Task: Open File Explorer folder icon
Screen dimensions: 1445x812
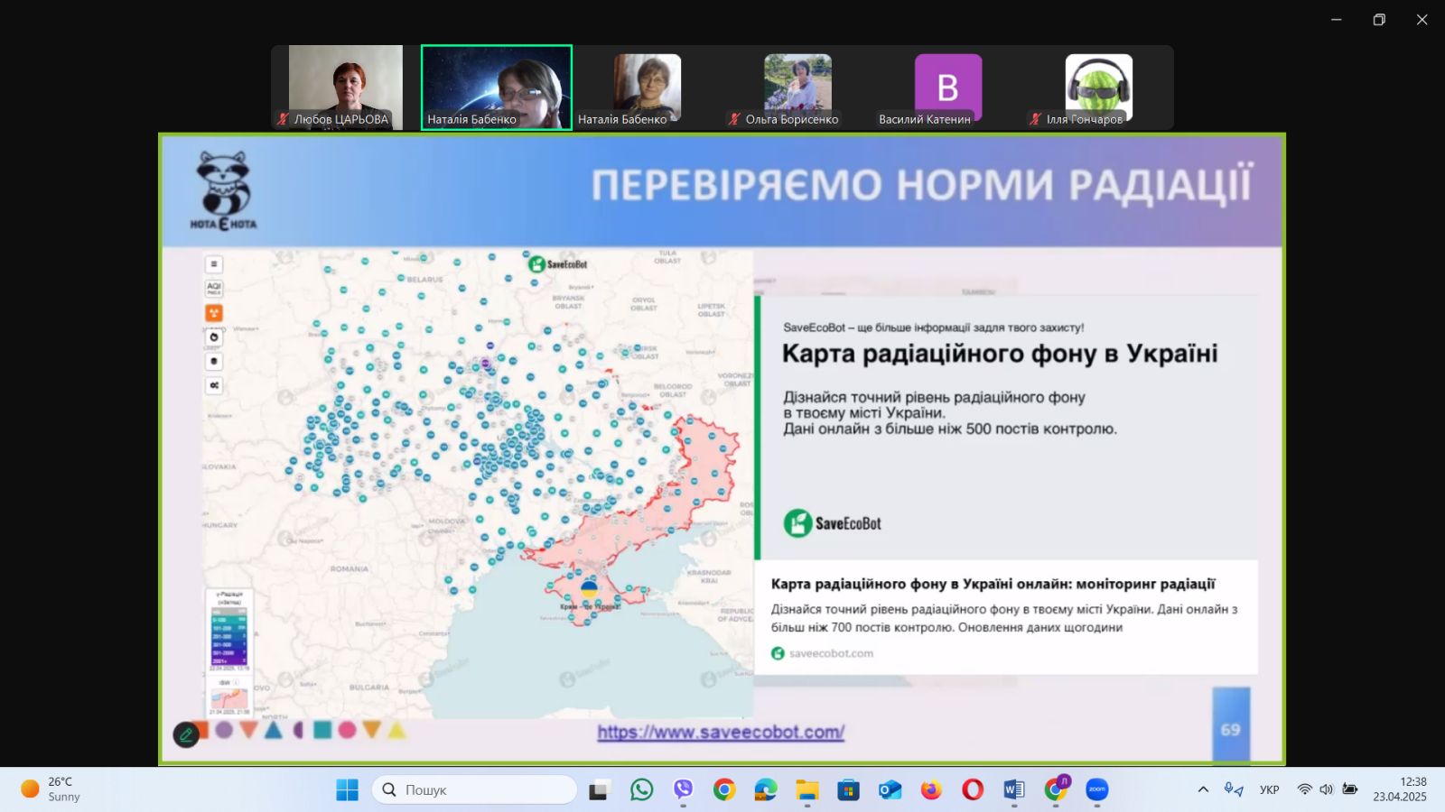Action: pyautogui.click(x=806, y=789)
